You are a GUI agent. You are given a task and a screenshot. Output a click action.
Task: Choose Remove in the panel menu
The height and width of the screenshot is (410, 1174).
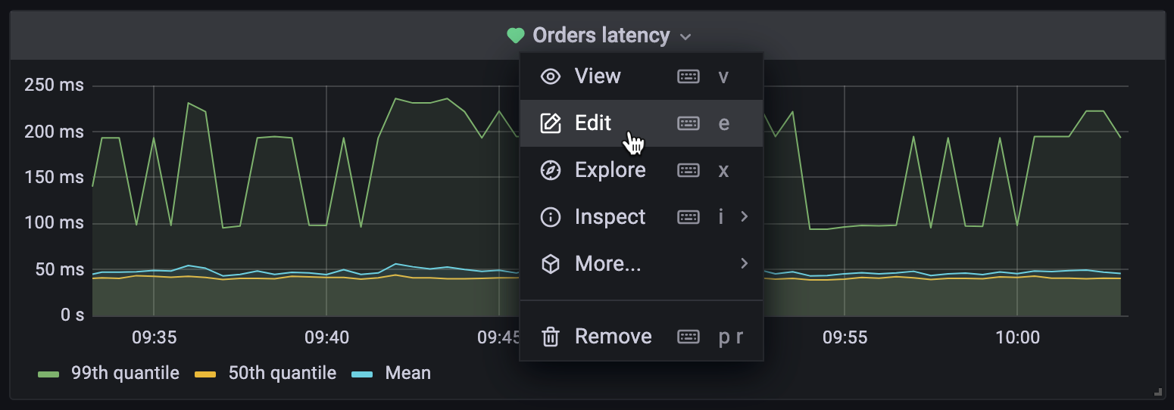(x=613, y=337)
